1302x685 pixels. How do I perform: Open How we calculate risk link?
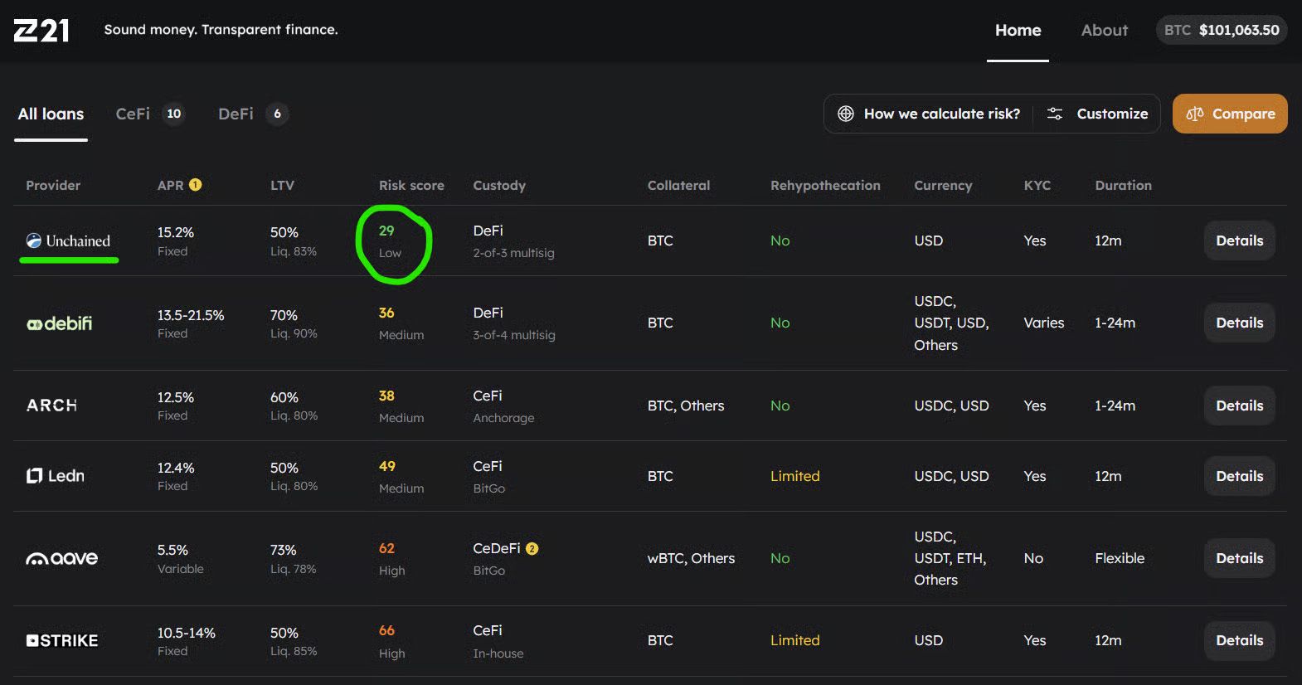(x=929, y=114)
